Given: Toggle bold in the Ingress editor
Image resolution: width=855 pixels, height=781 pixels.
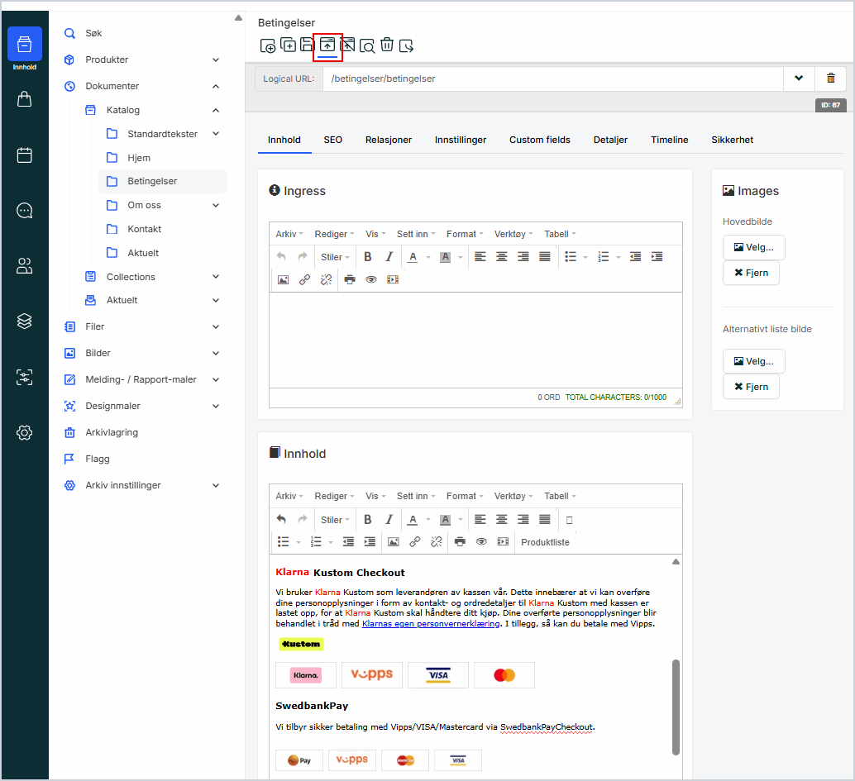Looking at the screenshot, I should (368, 257).
